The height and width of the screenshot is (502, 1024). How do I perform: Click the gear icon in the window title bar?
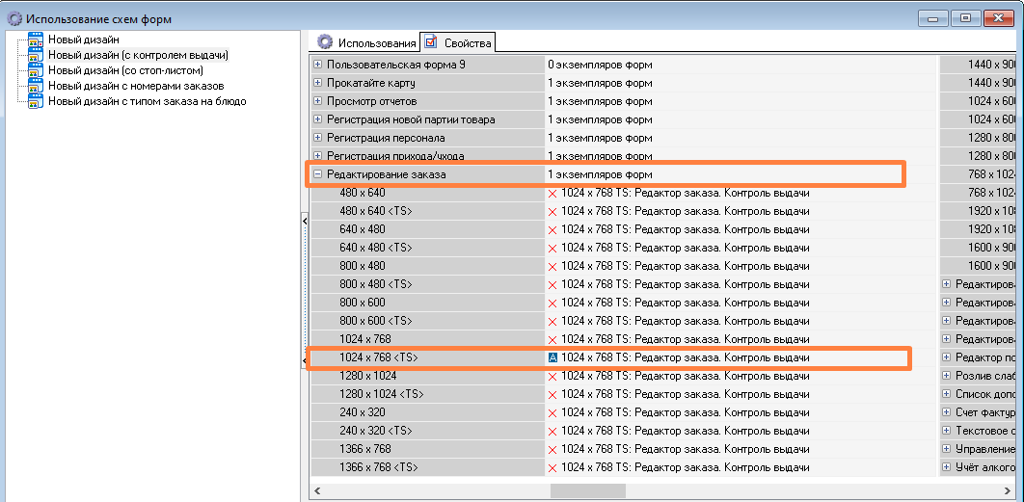coord(13,17)
